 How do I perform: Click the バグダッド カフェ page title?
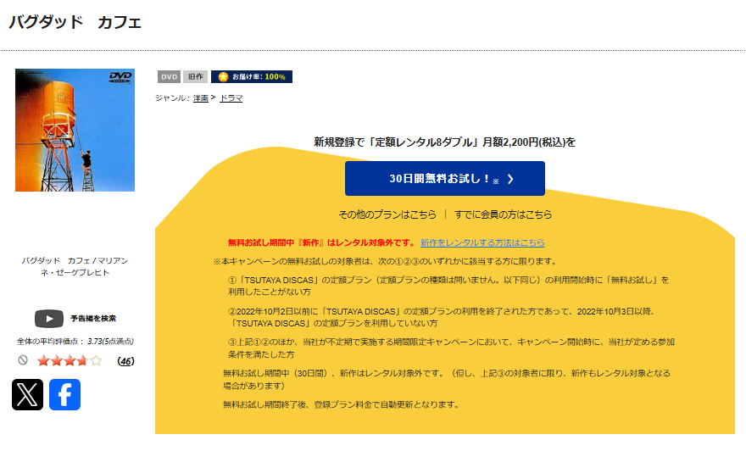pos(75,22)
